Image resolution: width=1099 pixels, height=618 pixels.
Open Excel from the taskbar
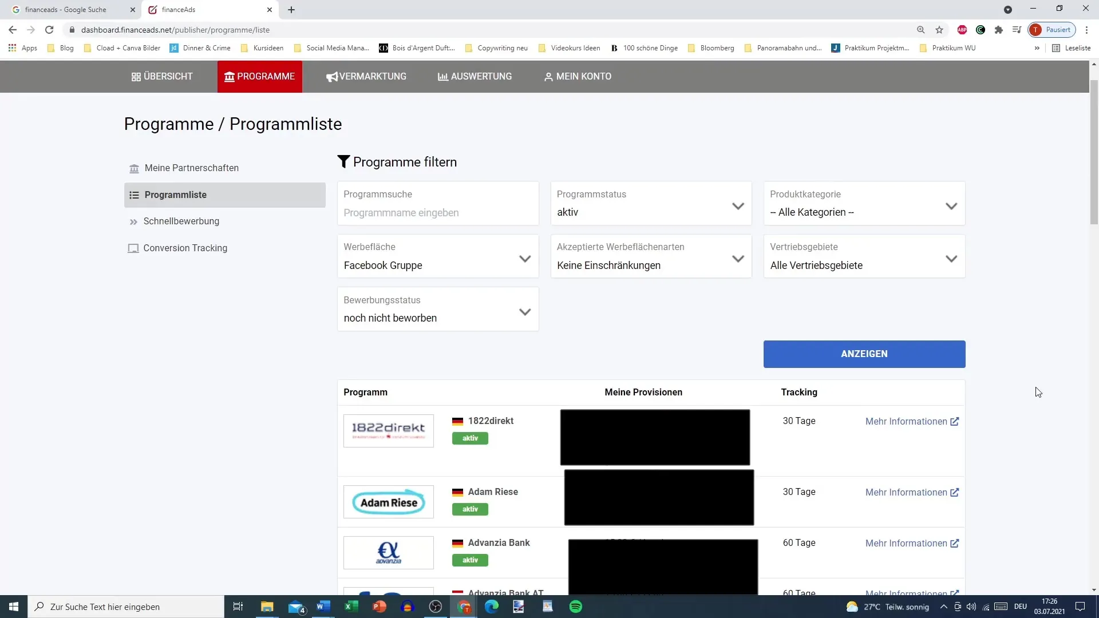(351, 607)
